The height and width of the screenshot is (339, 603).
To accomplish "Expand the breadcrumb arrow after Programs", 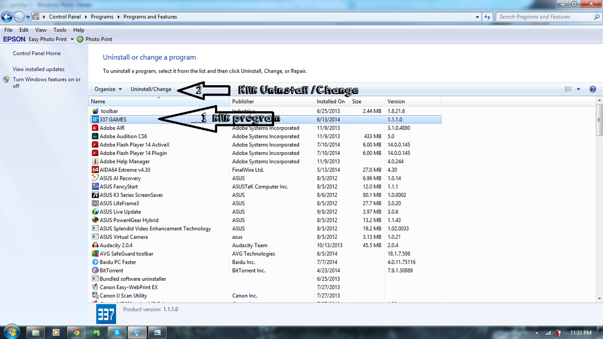I will pyautogui.click(x=119, y=17).
